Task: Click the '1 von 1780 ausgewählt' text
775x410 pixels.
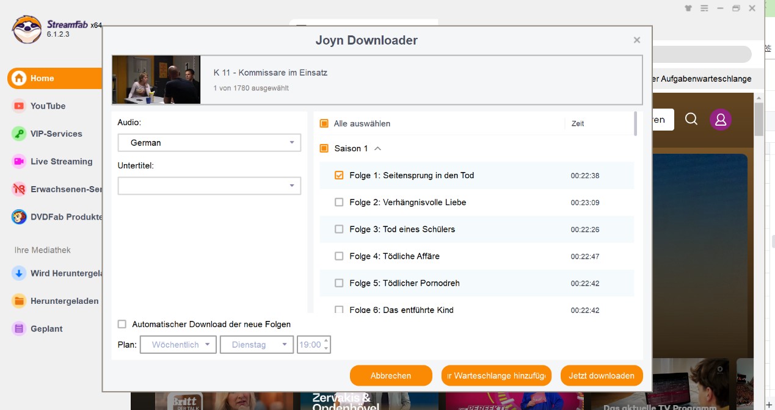Action: coord(251,88)
